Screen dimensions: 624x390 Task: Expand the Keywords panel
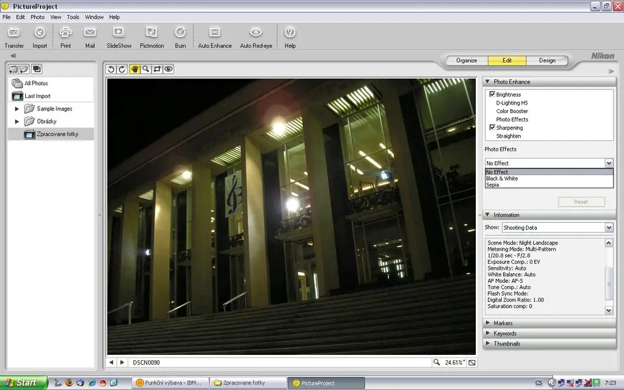click(504, 333)
